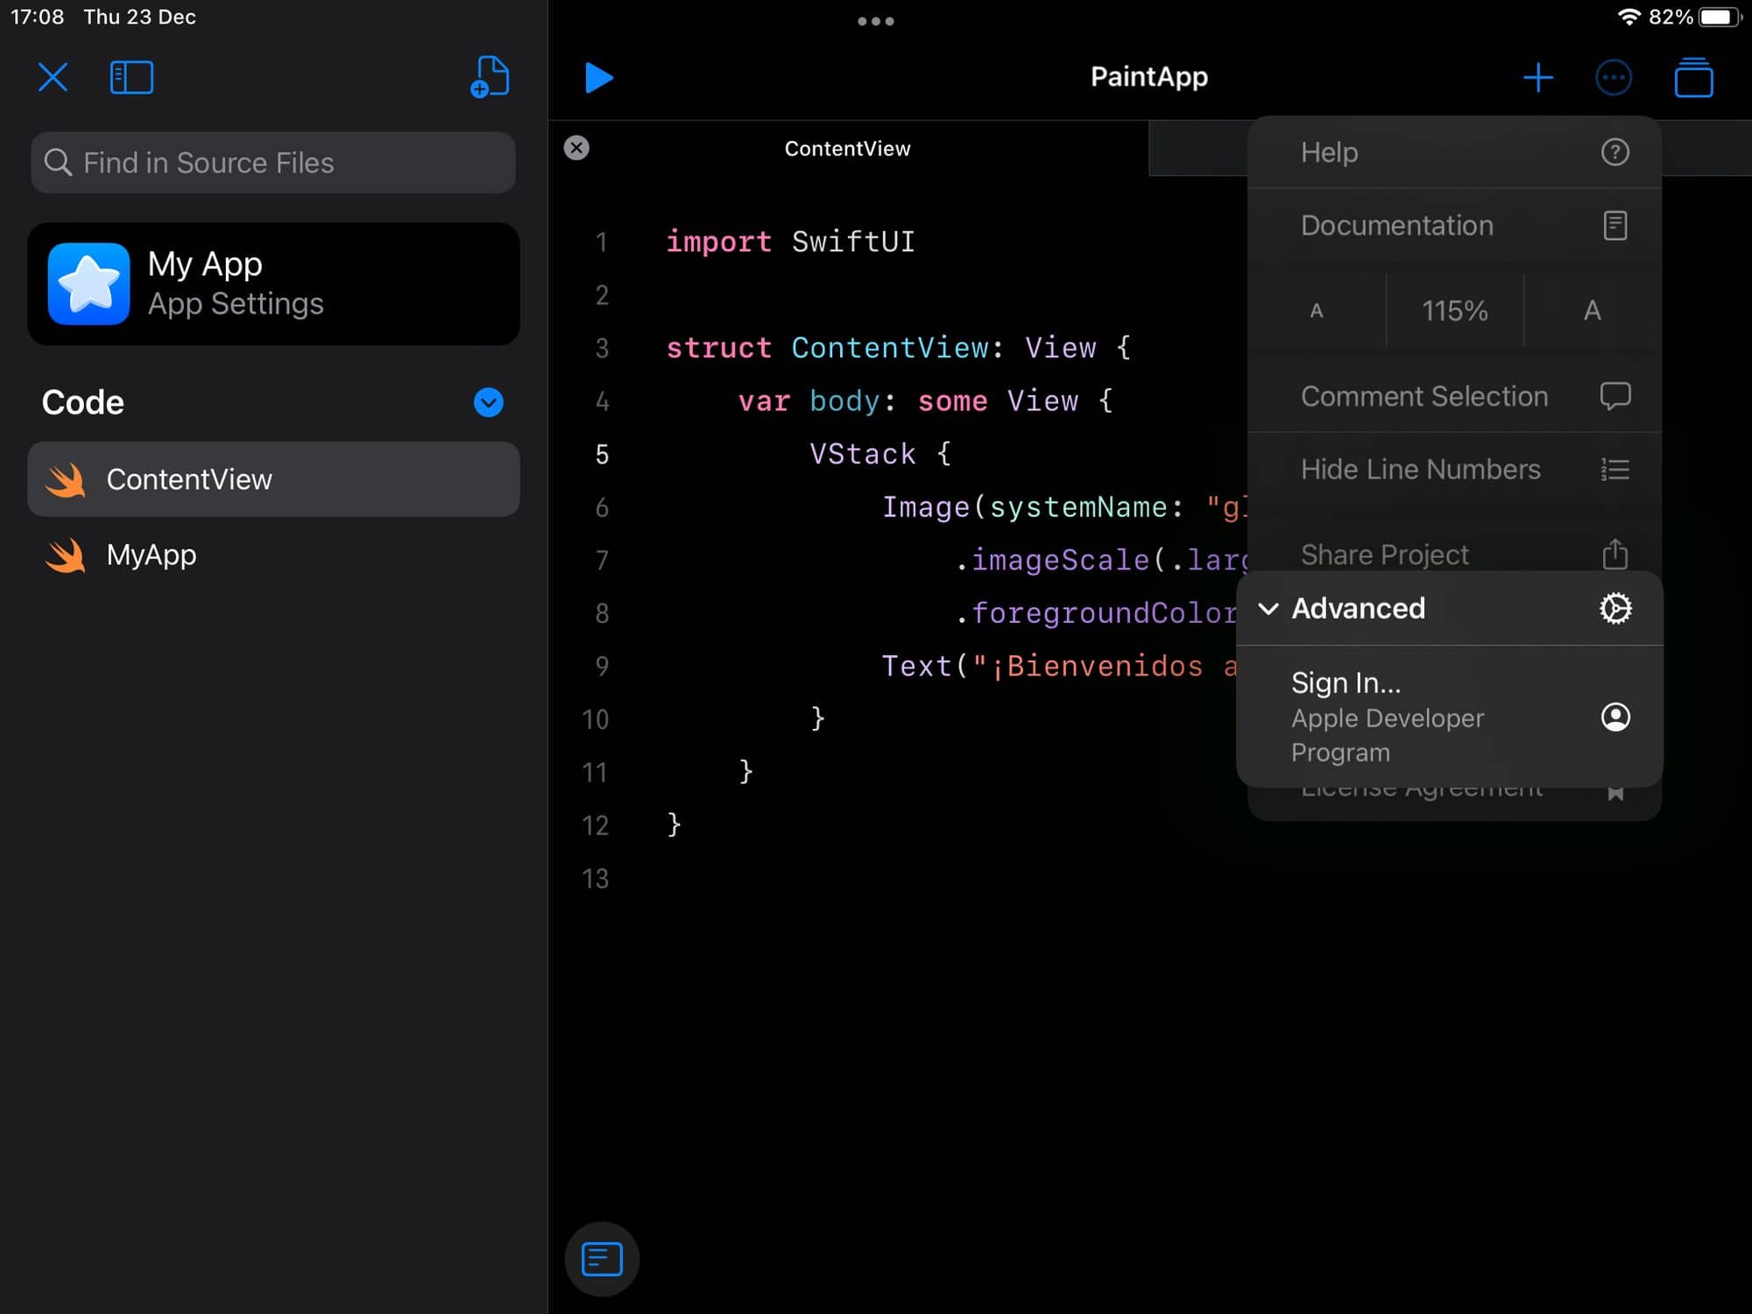Adjust the font size percentage at 115%
The height and width of the screenshot is (1314, 1752).
[1454, 311]
